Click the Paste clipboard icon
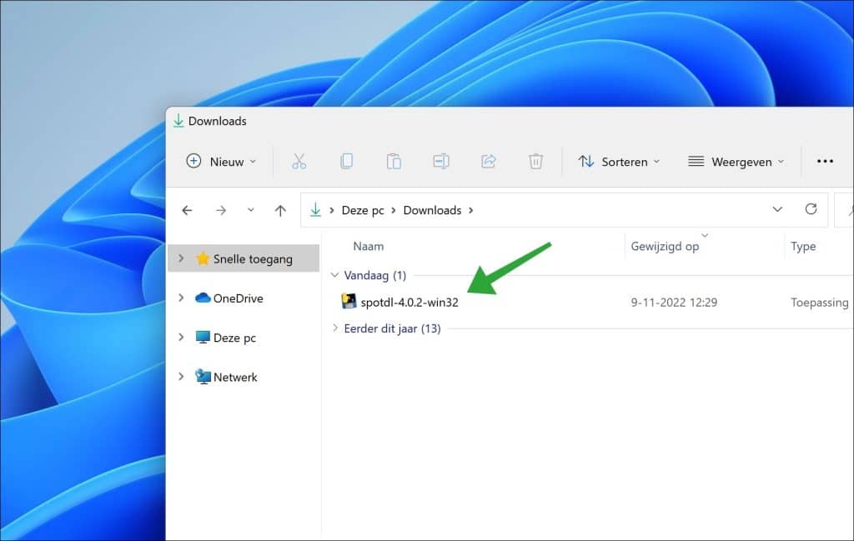The height and width of the screenshot is (541, 854). coord(394,162)
